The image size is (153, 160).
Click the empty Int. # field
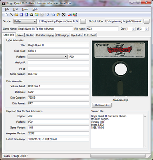click(58, 68)
